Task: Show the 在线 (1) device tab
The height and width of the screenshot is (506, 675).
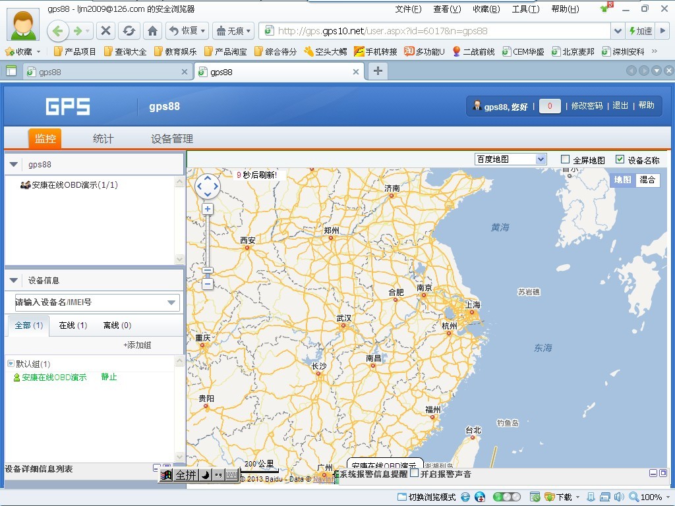Action: point(73,325)
